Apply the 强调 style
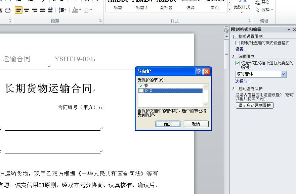The width and height of the screenshot is (296, 194). [190, 5]
